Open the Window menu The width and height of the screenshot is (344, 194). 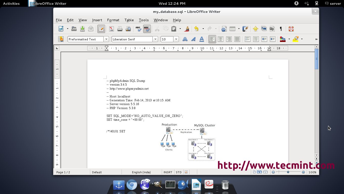click(x=161, y=20)
